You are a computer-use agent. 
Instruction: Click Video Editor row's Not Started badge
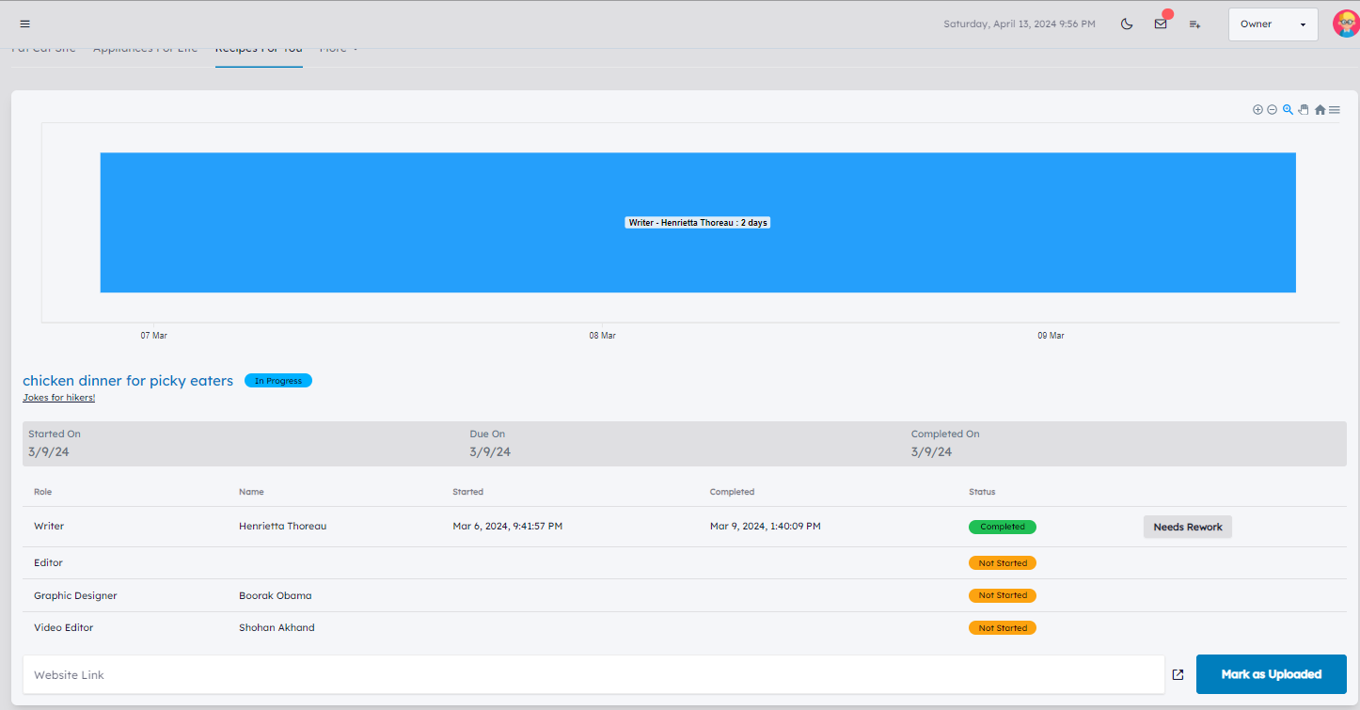(x=1003, y=627)
